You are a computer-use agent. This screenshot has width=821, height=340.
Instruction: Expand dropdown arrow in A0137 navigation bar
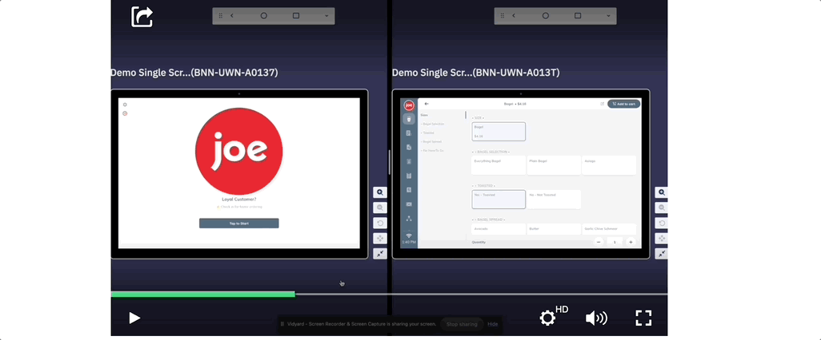pyautogui.click(x=326, y=16)
